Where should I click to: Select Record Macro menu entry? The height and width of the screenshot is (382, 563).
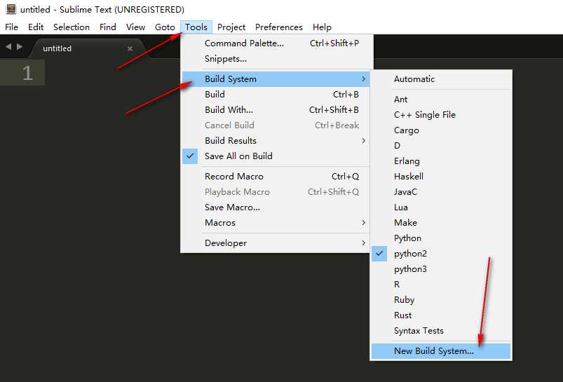coord(234,177)
